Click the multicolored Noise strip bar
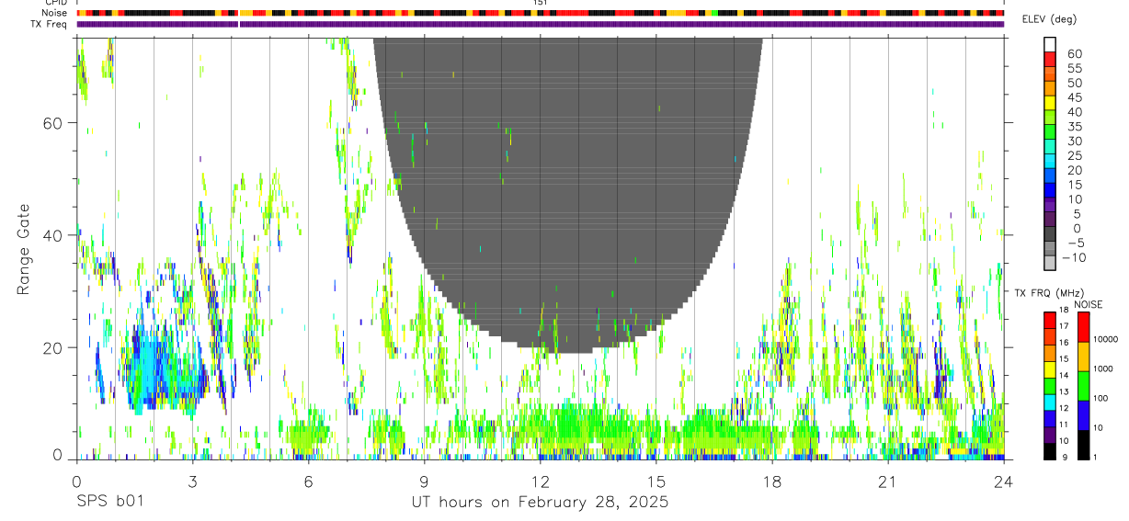The width and height of the screenshot is (1129, 521). pos(541,13)
